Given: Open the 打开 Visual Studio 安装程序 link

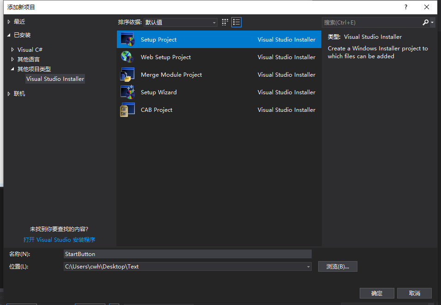Looking at the screenshot, I should (59, 240).
